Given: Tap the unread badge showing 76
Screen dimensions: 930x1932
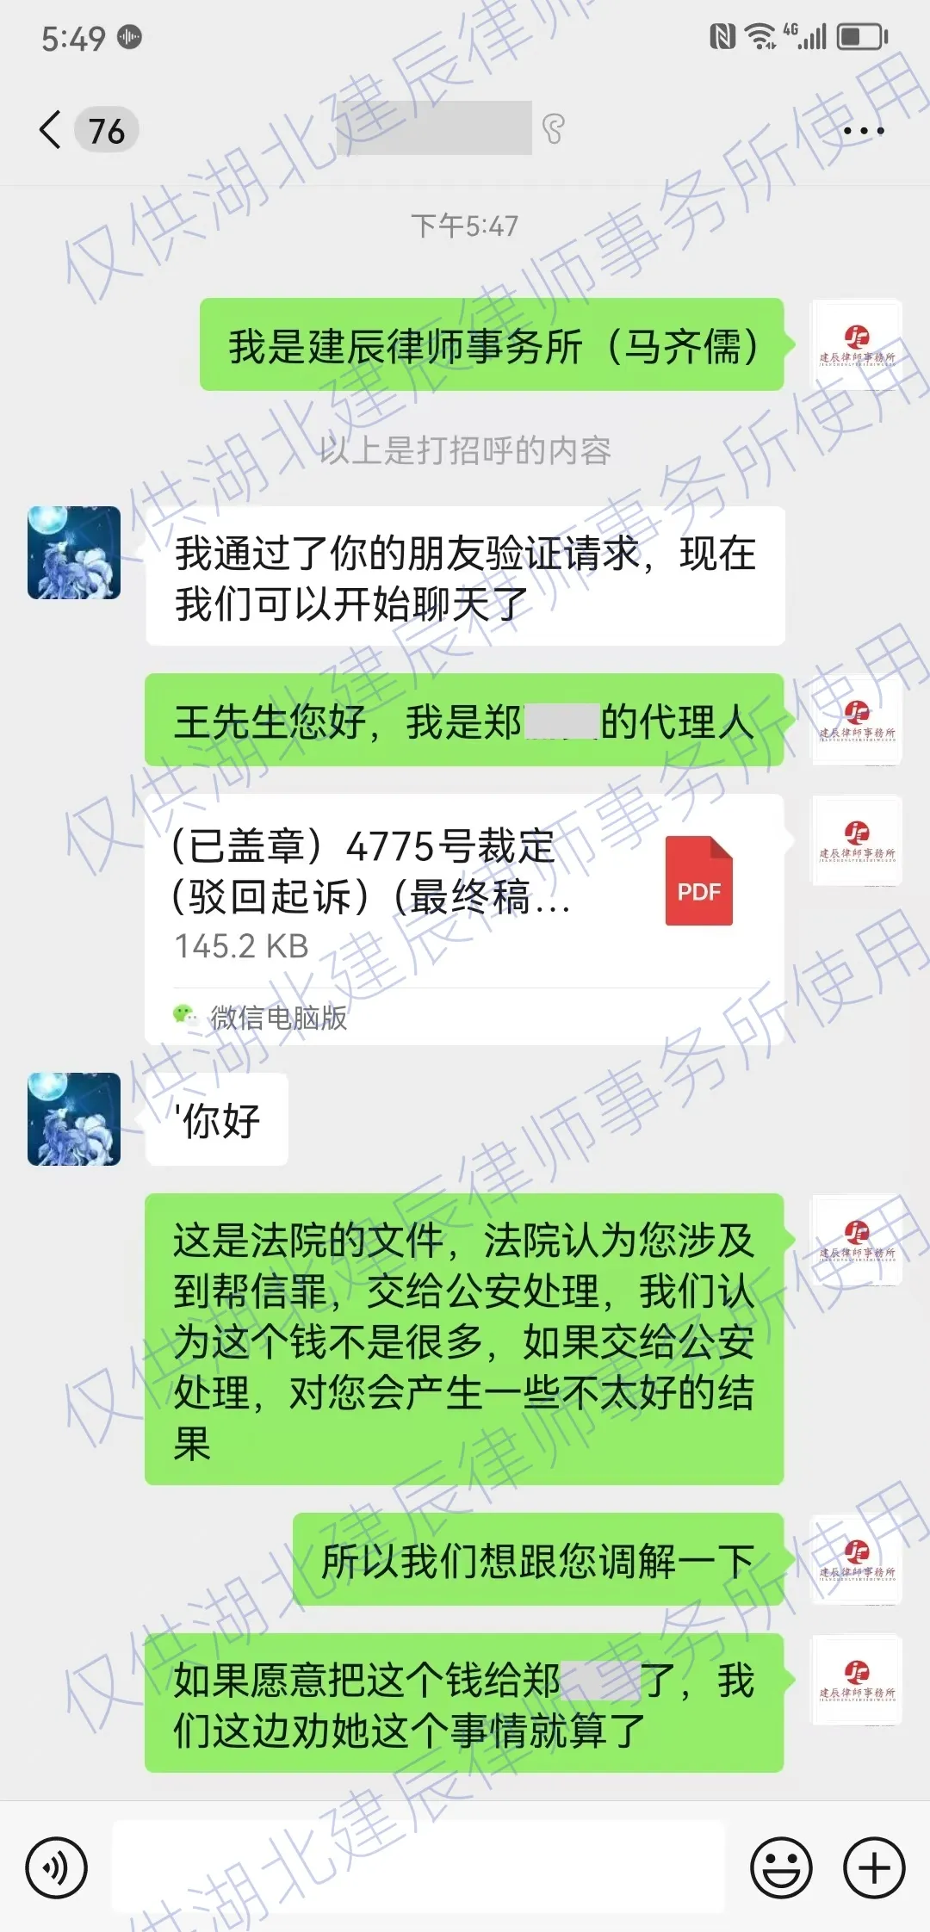Looking at the screenshot, I should [x=107, y=131].
